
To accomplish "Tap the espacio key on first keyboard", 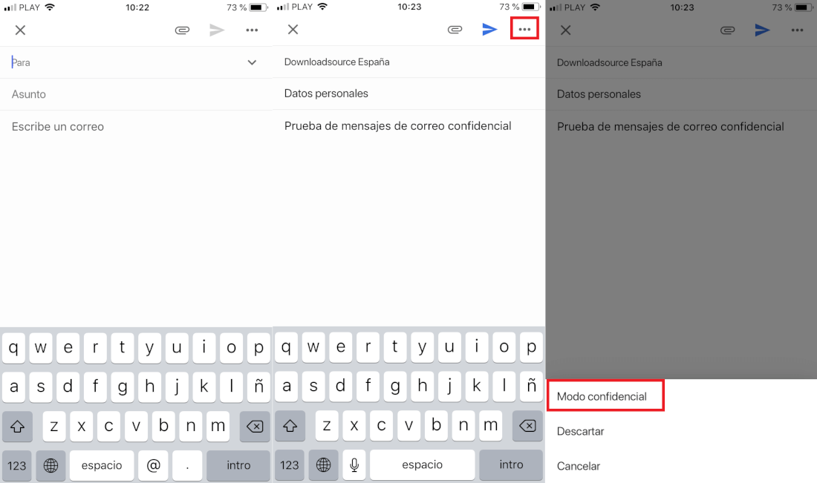I will pos(102,465).
